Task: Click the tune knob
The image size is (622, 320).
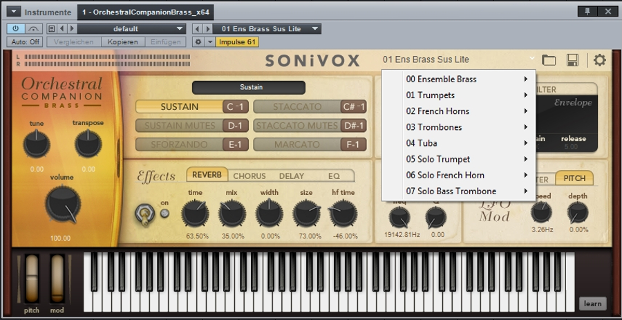Action: (x=37, y=144)
